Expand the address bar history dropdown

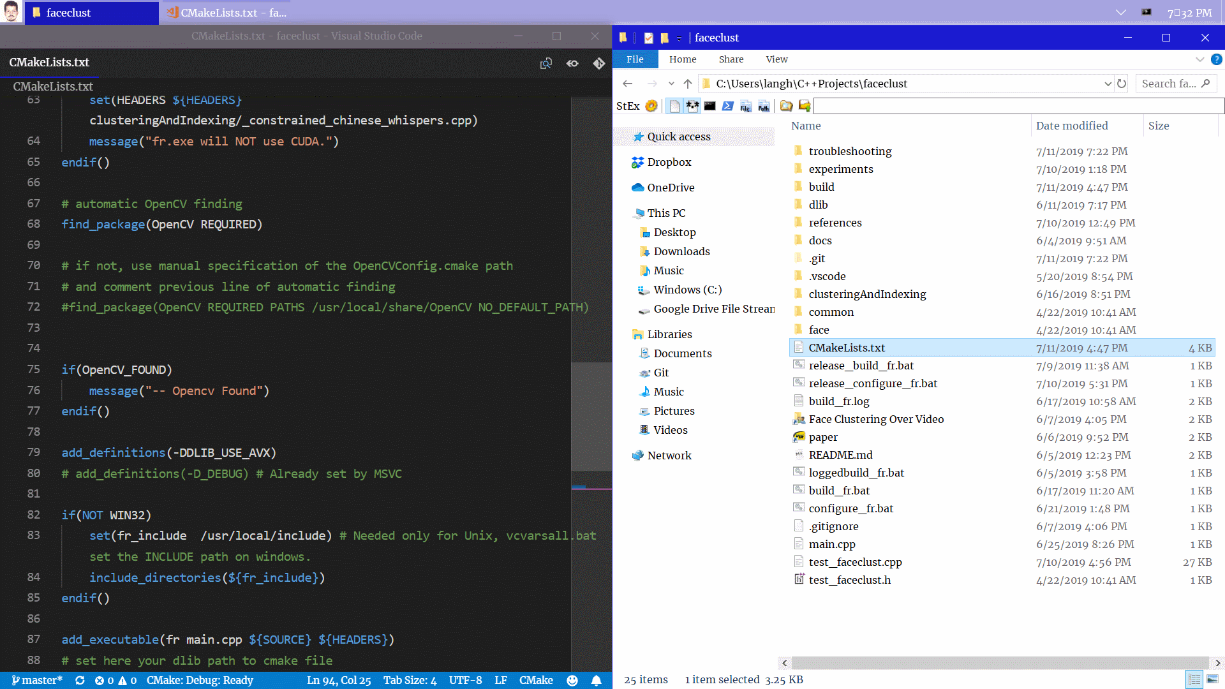pos(1108,84)
